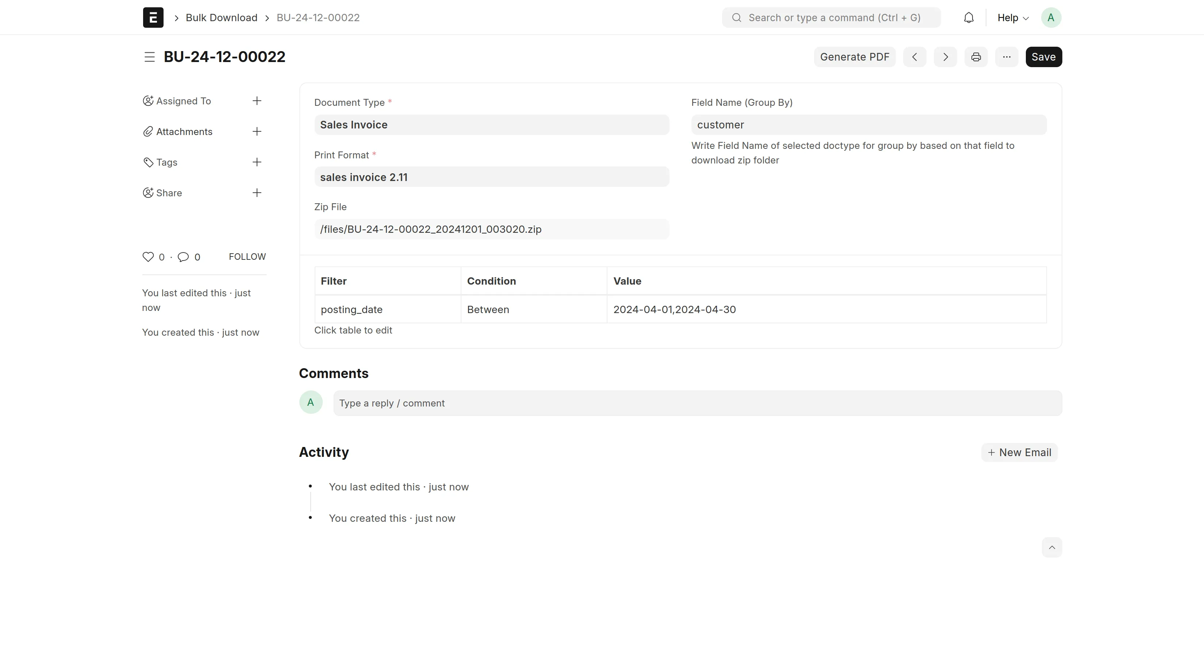
Task: Click the print icon
Action: (975, 57)
